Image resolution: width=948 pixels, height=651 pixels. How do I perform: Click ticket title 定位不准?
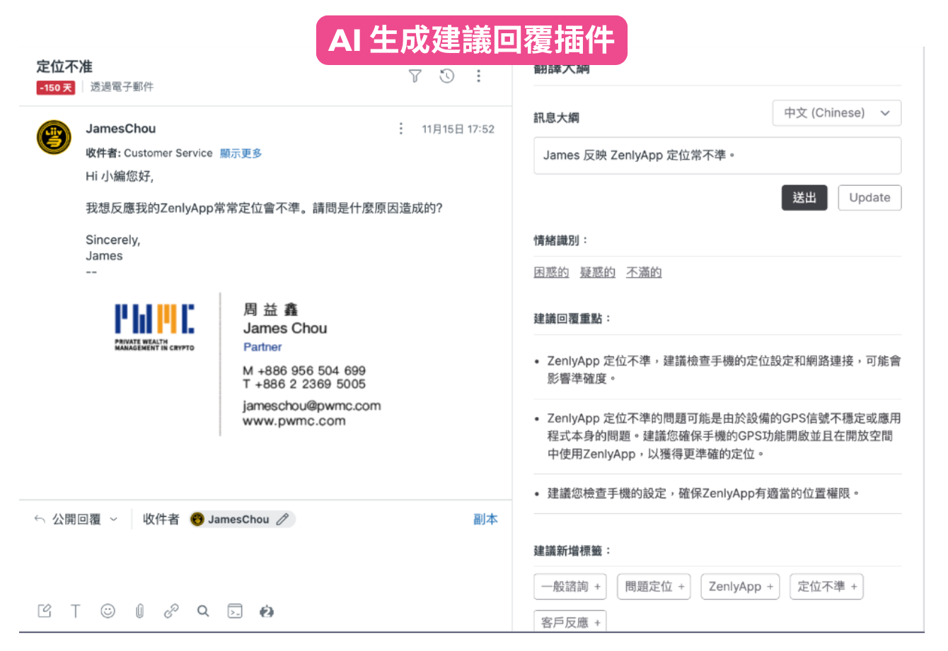tap(64, 66)
